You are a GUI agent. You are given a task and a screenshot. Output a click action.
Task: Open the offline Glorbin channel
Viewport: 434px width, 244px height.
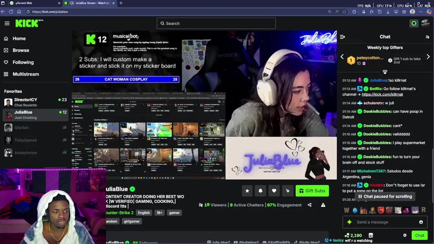(35, 127)
